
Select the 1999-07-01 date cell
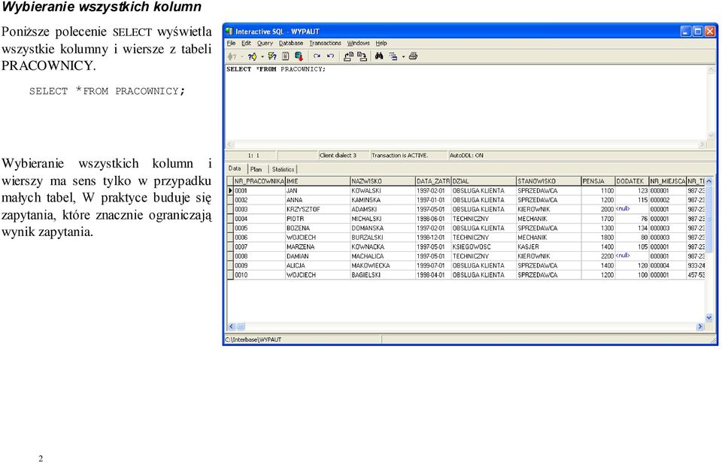coord(433,265)
